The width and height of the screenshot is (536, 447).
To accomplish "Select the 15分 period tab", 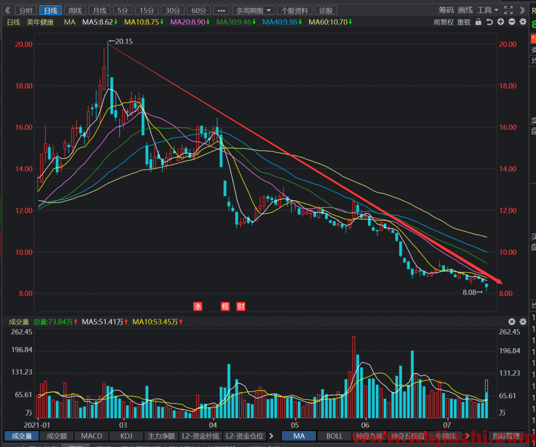I will (147, 10).
